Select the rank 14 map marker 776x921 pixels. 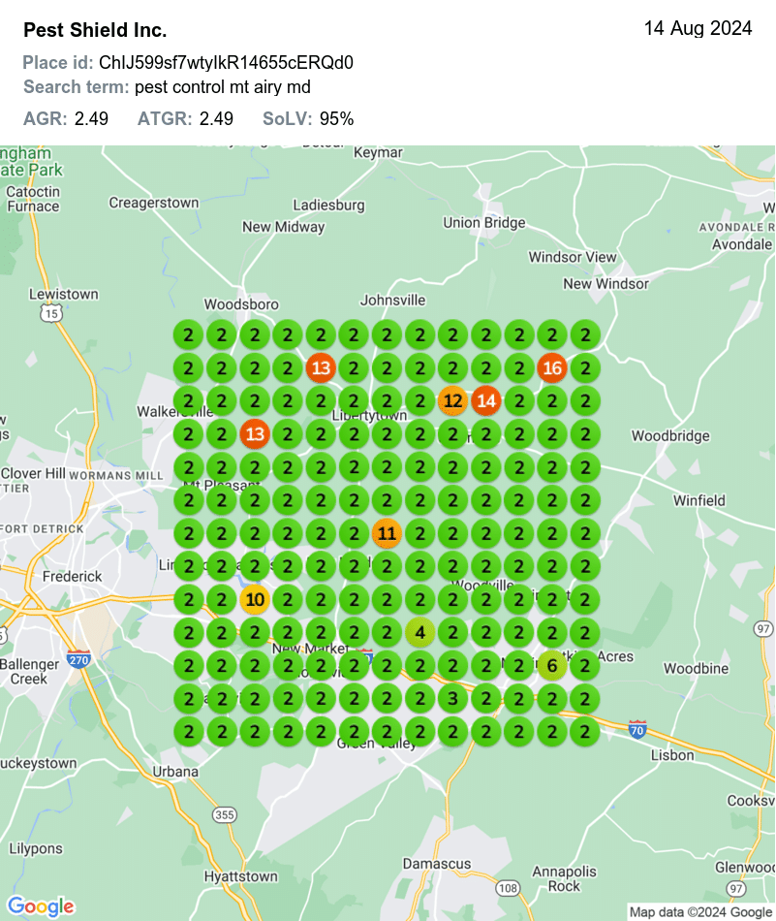pos(485,401)
